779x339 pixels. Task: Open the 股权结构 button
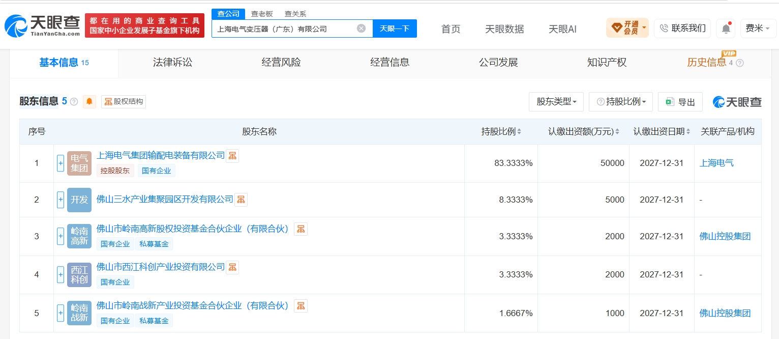pos(124,101)
